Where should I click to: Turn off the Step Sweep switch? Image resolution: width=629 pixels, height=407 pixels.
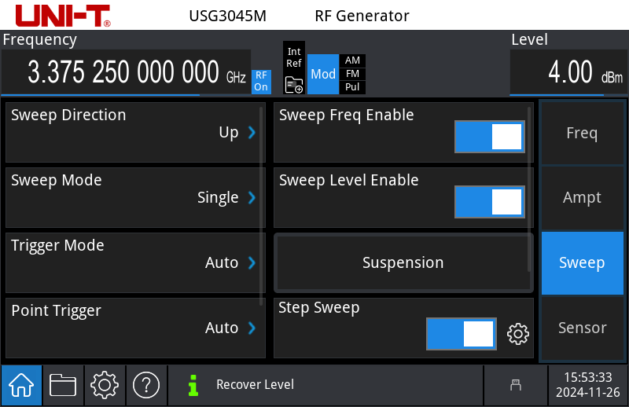click(462, 333)
